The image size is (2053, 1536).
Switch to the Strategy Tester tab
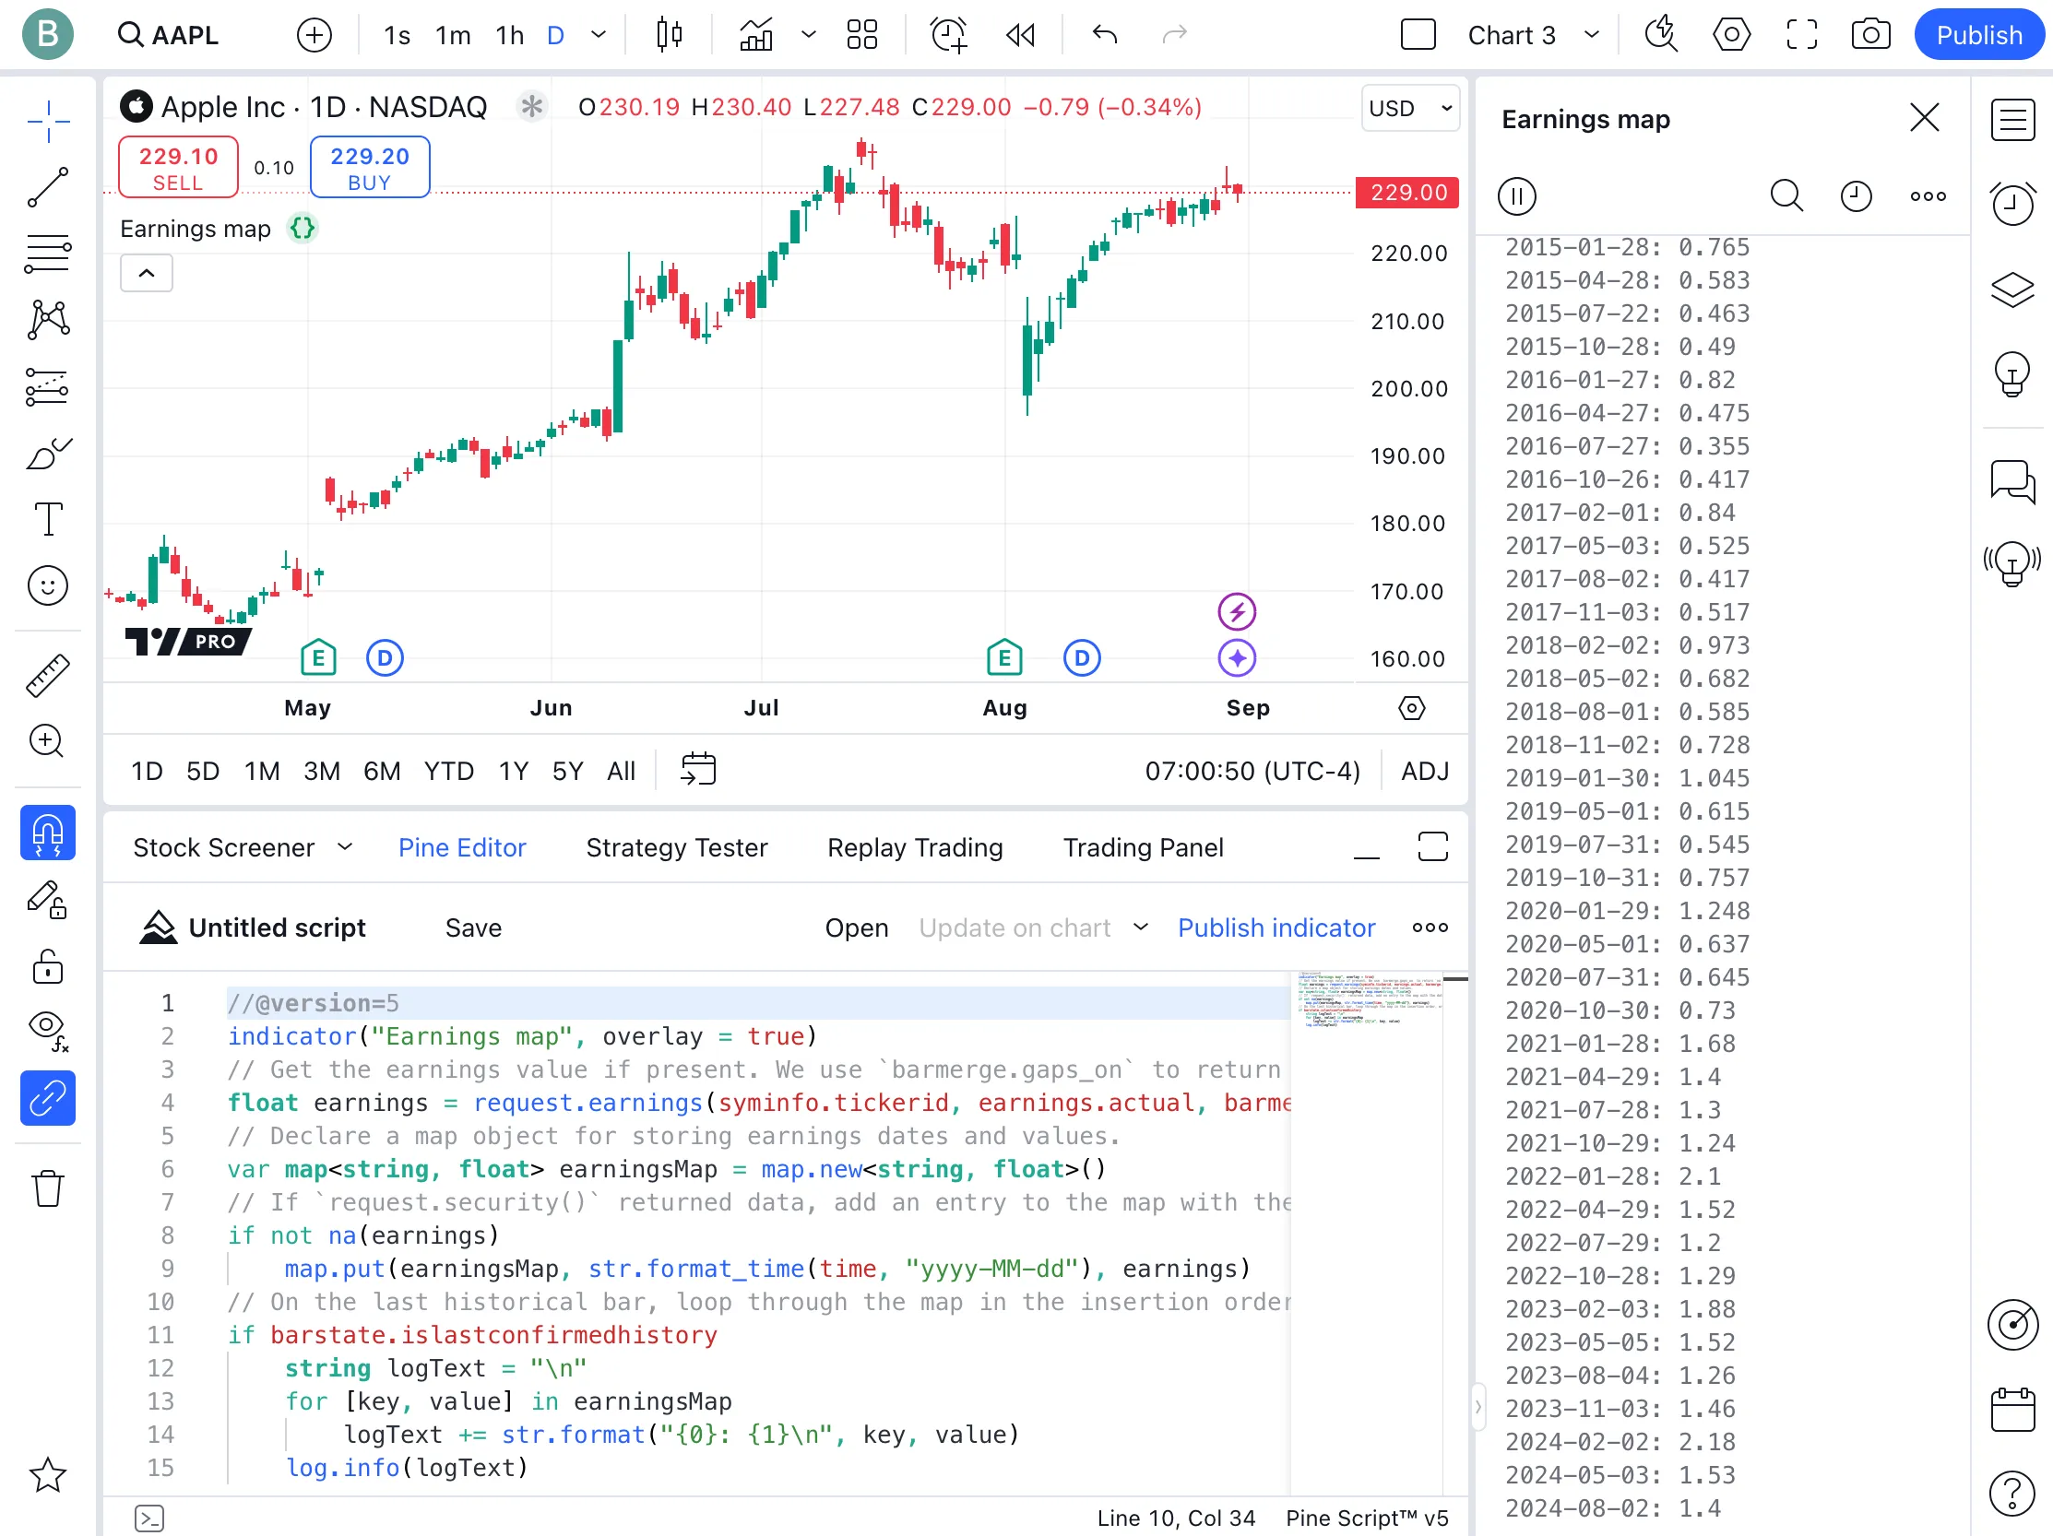[677, 847]
